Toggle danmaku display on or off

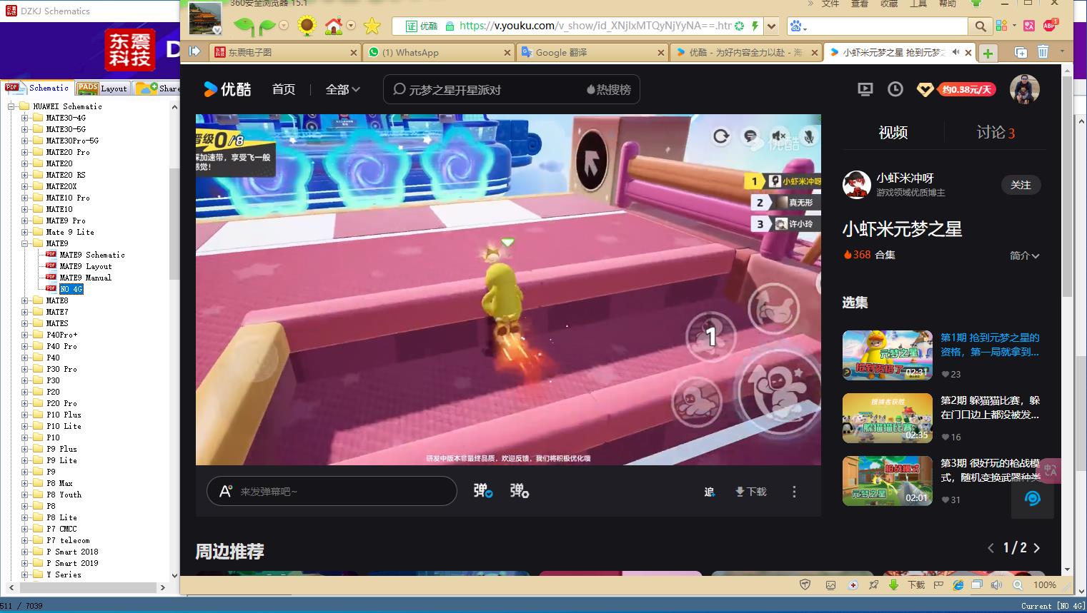[483, 491]
